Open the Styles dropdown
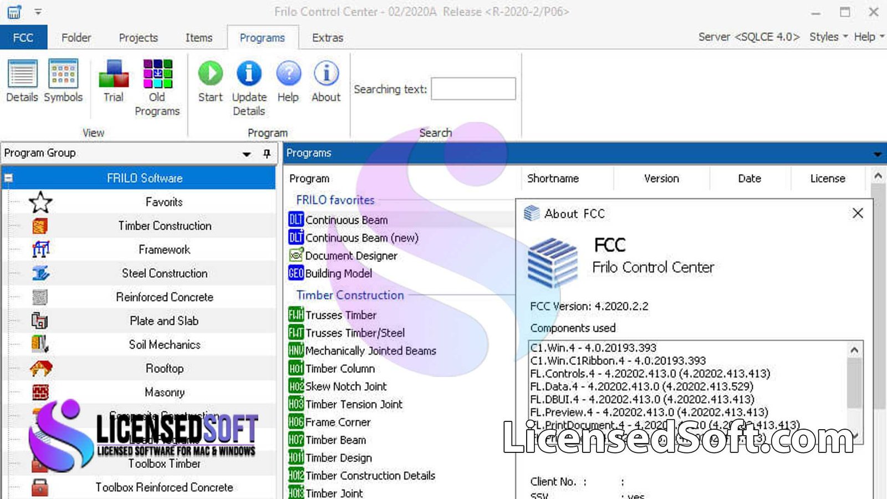Image resolution: width=887 pixels, height=499 pixels. (x=829, y=37)
